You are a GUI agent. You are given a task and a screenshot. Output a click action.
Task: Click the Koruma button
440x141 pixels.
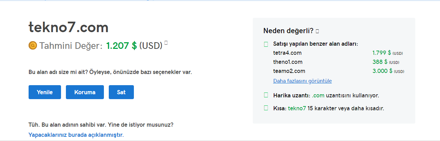coord(85,92)
